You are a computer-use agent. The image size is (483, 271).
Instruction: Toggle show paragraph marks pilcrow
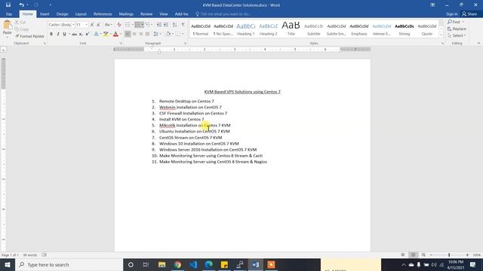point(183,25)
